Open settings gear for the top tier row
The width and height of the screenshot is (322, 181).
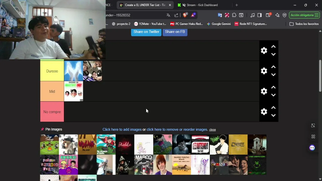point(264,51)
